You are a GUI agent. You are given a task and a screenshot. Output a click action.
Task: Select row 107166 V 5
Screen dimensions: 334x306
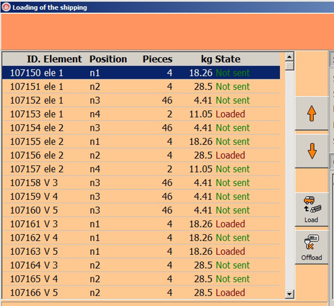pyautogui.click(x=141, y=293)
